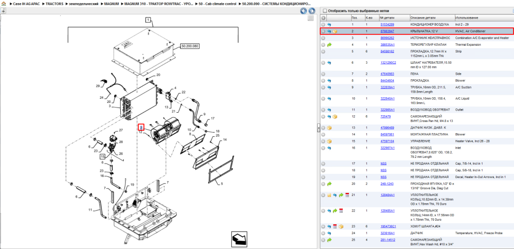Image resolution: width=514 pixels, height=249 pixels.
Task: Click the package box icon in row 23
Action: pos(341,226)
